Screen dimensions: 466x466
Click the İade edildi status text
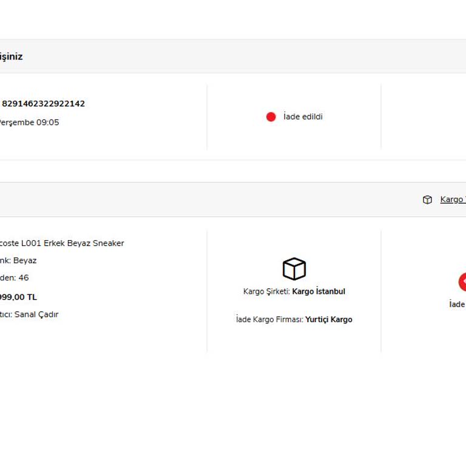pos(303,116)
